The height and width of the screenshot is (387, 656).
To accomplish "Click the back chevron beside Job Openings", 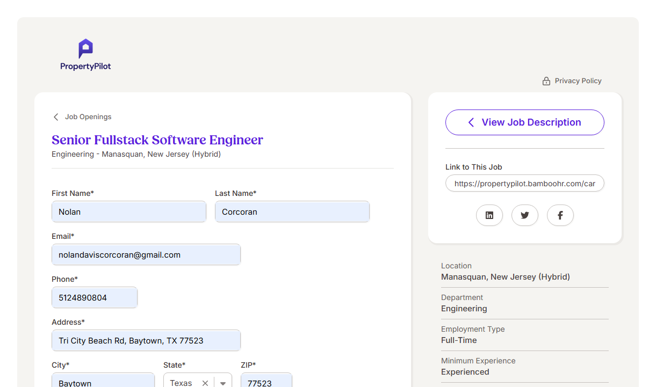I will 56,117.
